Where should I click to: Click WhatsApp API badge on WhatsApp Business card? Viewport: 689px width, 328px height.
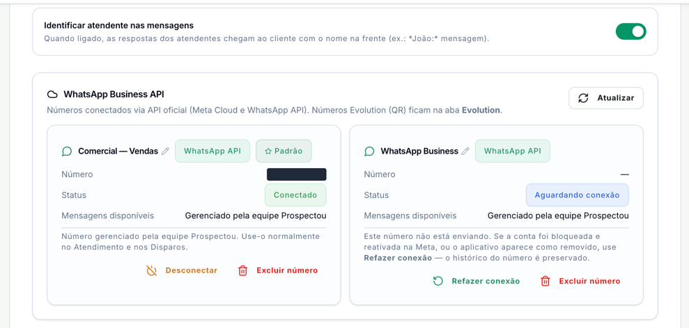[512, 151]
